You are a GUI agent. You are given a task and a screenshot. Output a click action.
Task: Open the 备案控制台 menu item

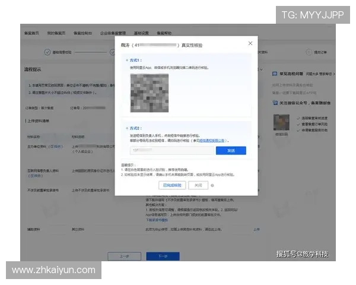click(82, 33)
